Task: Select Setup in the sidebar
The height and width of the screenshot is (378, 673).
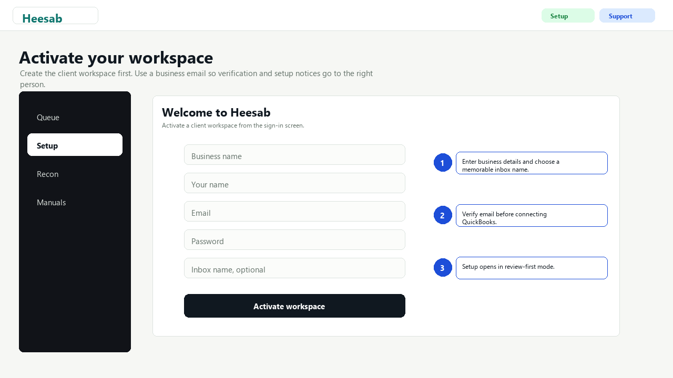Action: tap(75, 145)
